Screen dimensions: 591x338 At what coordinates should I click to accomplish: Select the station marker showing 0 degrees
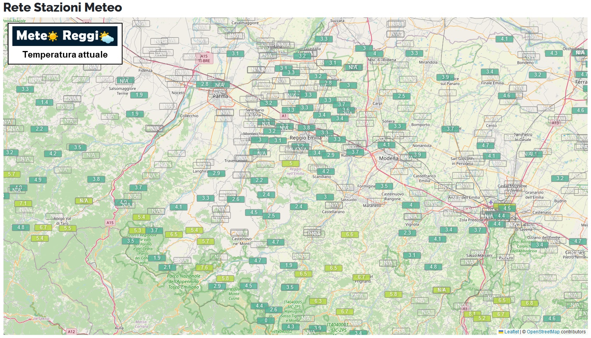click(x=266, y=320)
